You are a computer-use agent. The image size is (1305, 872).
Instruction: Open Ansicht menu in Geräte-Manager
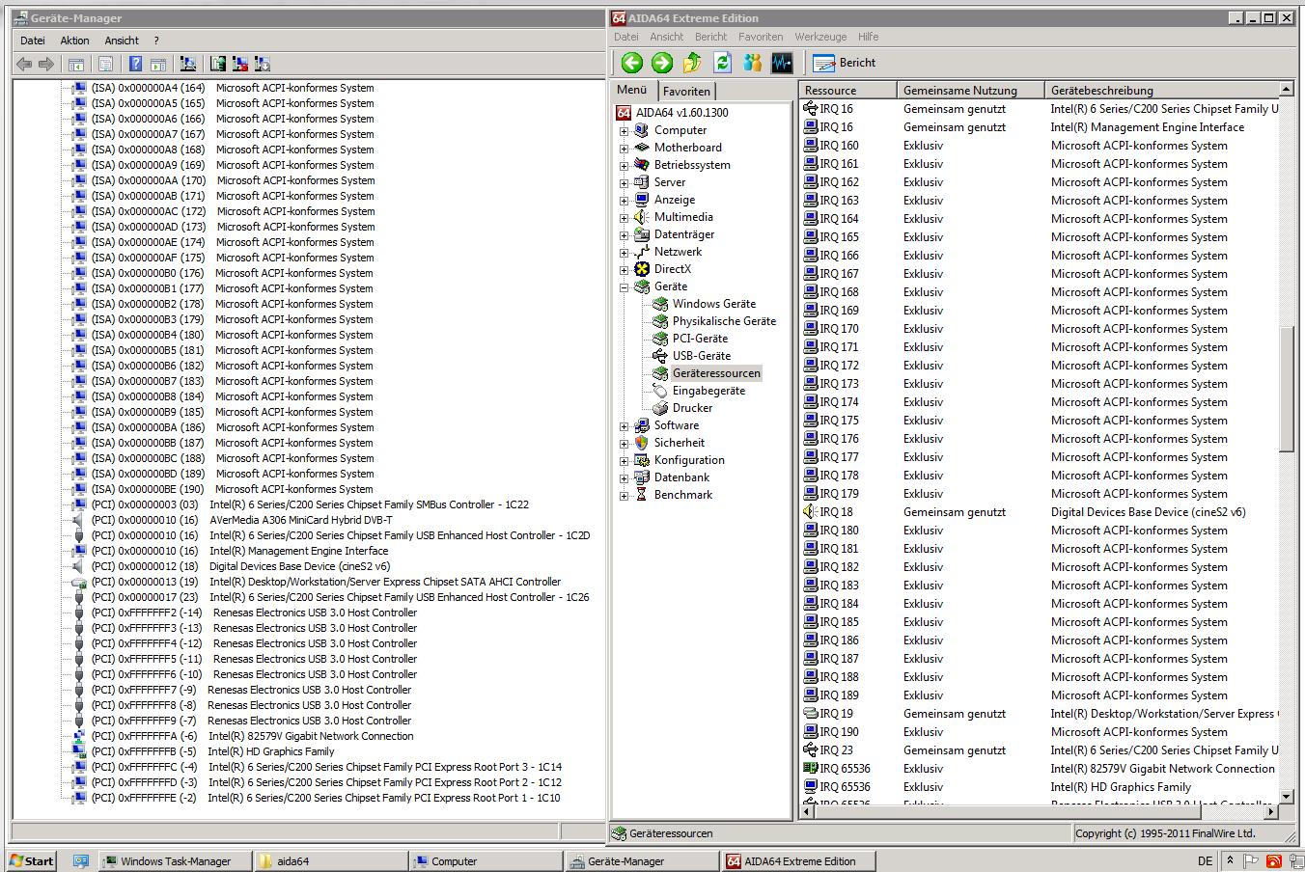click(122, 41)
